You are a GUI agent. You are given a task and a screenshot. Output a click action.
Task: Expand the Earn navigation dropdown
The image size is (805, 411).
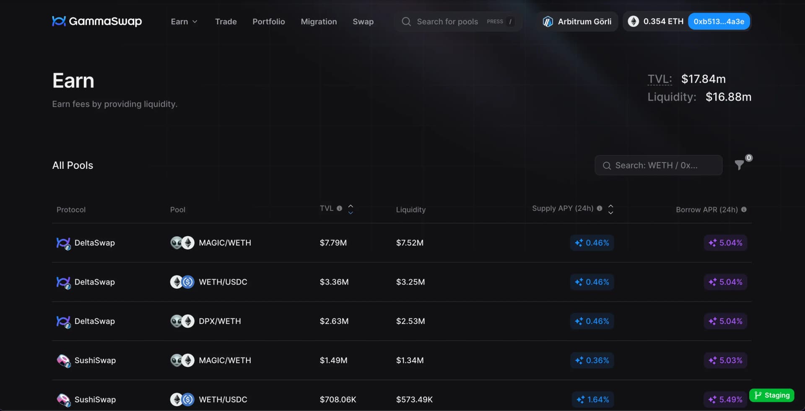point(184,21)
